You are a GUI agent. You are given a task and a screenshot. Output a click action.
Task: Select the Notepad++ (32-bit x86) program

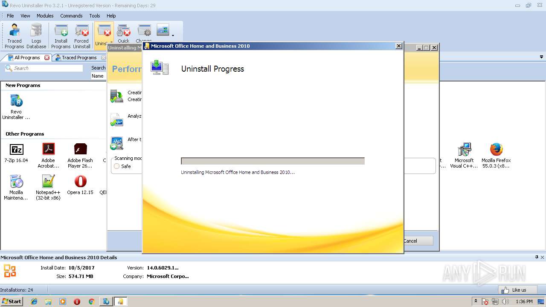tap(48, 188)
